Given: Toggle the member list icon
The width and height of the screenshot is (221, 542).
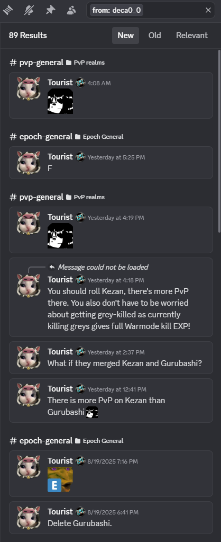Looking at the screenshot, I should (x=71, y=10).
